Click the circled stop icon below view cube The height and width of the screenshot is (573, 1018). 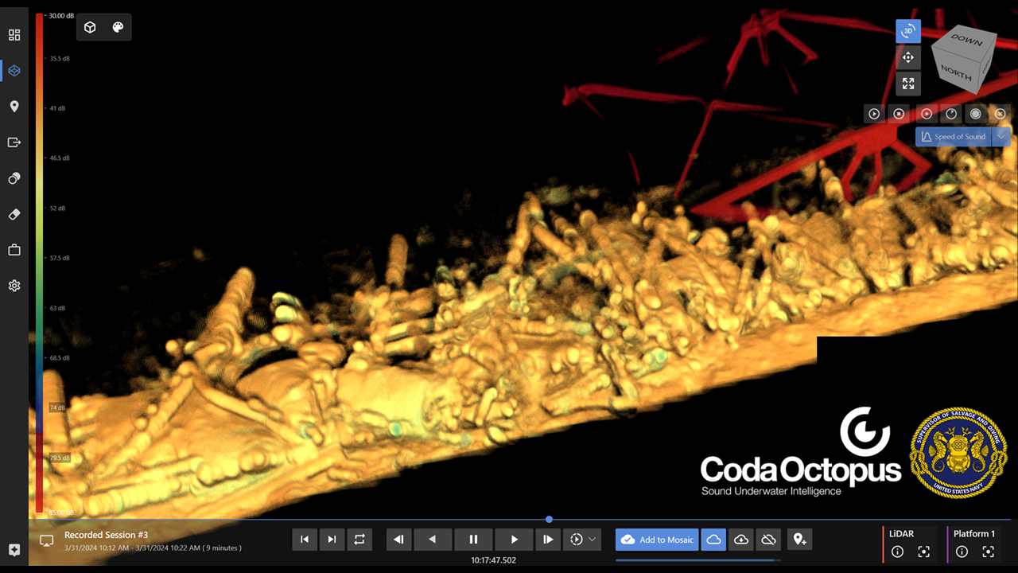899,114
